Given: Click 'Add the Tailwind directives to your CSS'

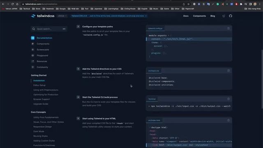Looking at the screenshot, I should tap(102, 69).
